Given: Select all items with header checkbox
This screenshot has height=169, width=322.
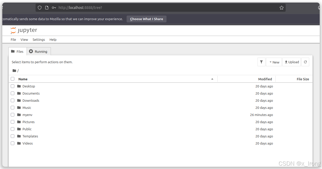Looking at the screenshot, I should tap(13, 79).
